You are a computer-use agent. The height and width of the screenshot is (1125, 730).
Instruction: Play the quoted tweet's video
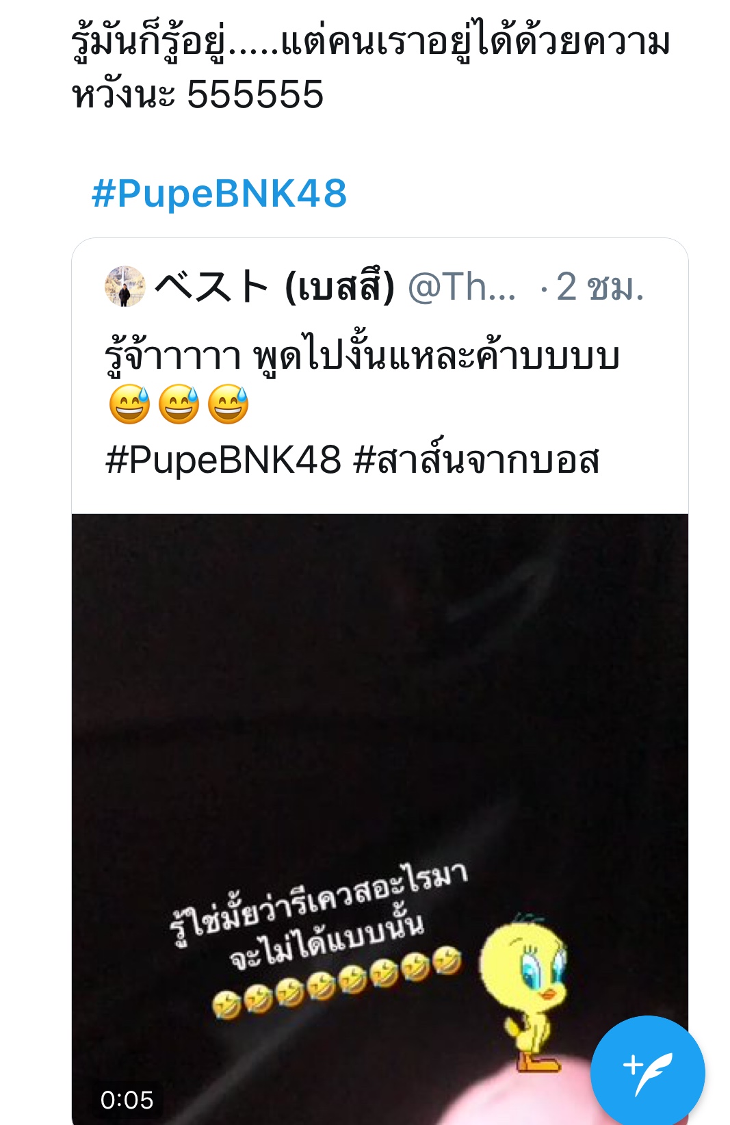click(380, 819)
